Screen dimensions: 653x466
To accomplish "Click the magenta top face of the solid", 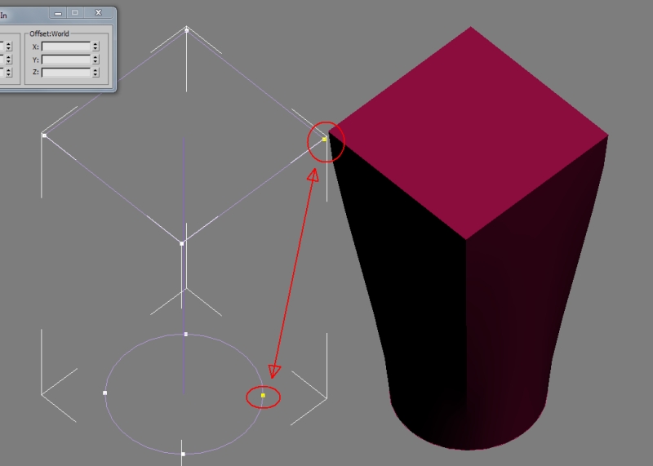I will (469, 133).
